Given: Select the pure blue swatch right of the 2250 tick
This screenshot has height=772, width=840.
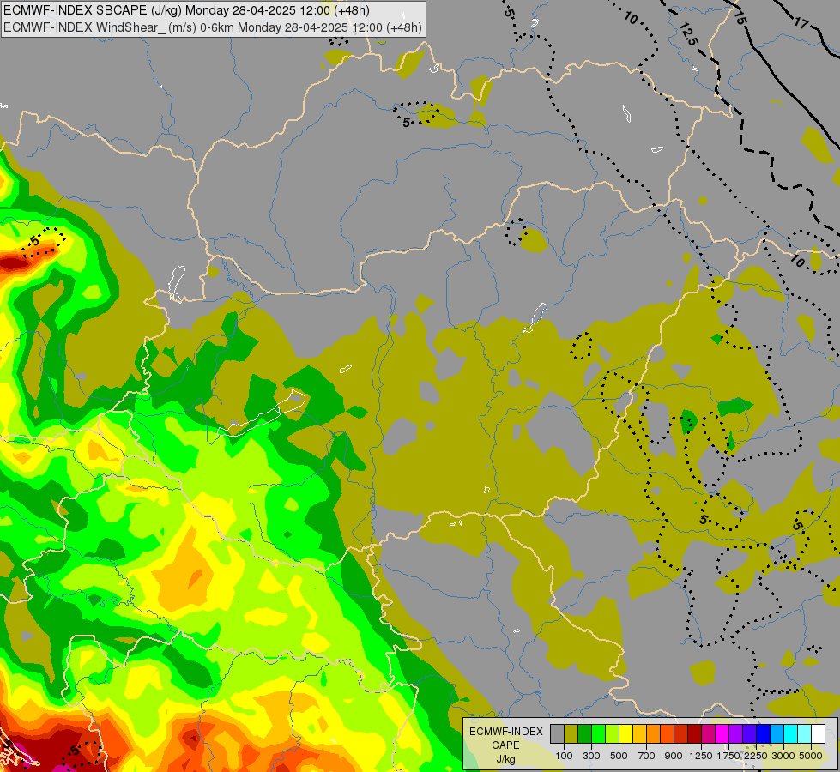Looking at the screenshot, I should pyautogui.click(x=764, y=733).
